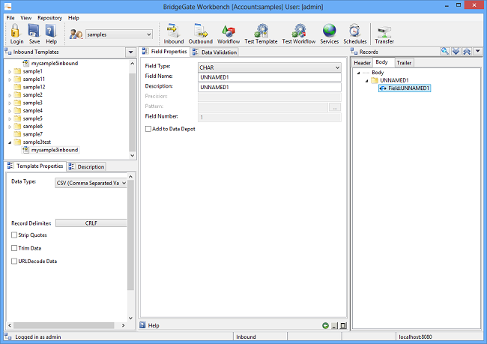487x344 pixels.
Task: Open the Inbound Templates panel dropdown arrow
Action: point(130,52)
